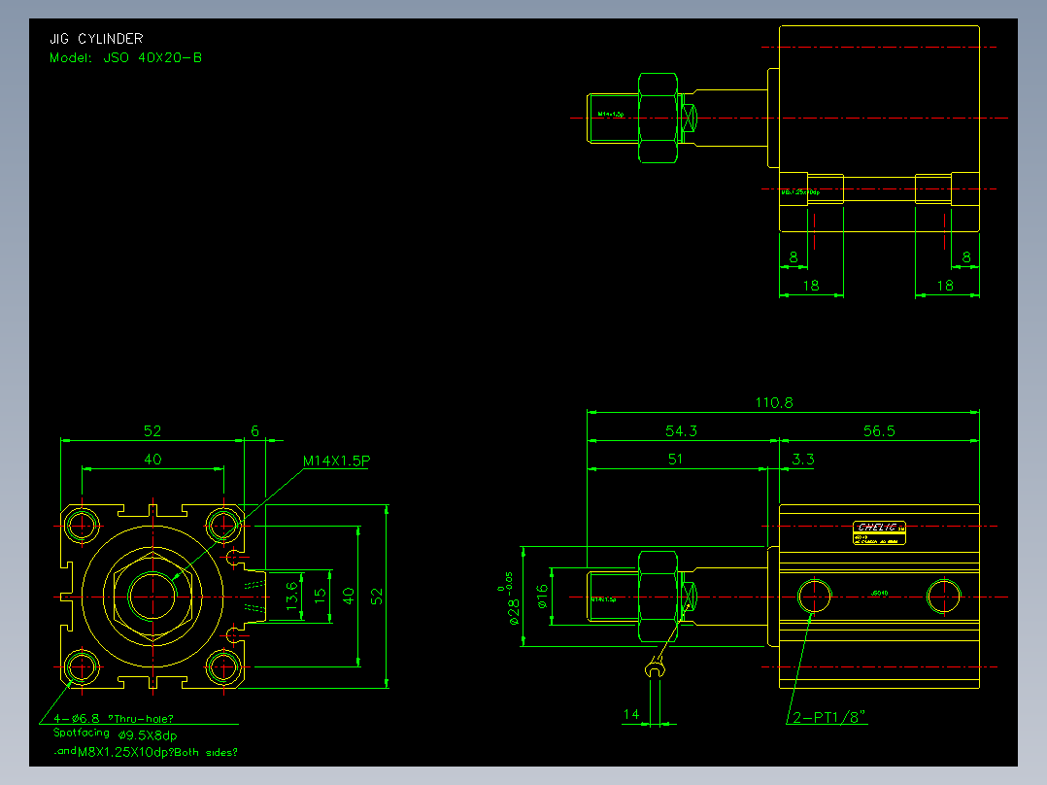Image resolution: width=1047 pixels, height=785 pixels.
Task: Click the 'Model: JSO 40X20-B' label
Action: coord(125,58)
